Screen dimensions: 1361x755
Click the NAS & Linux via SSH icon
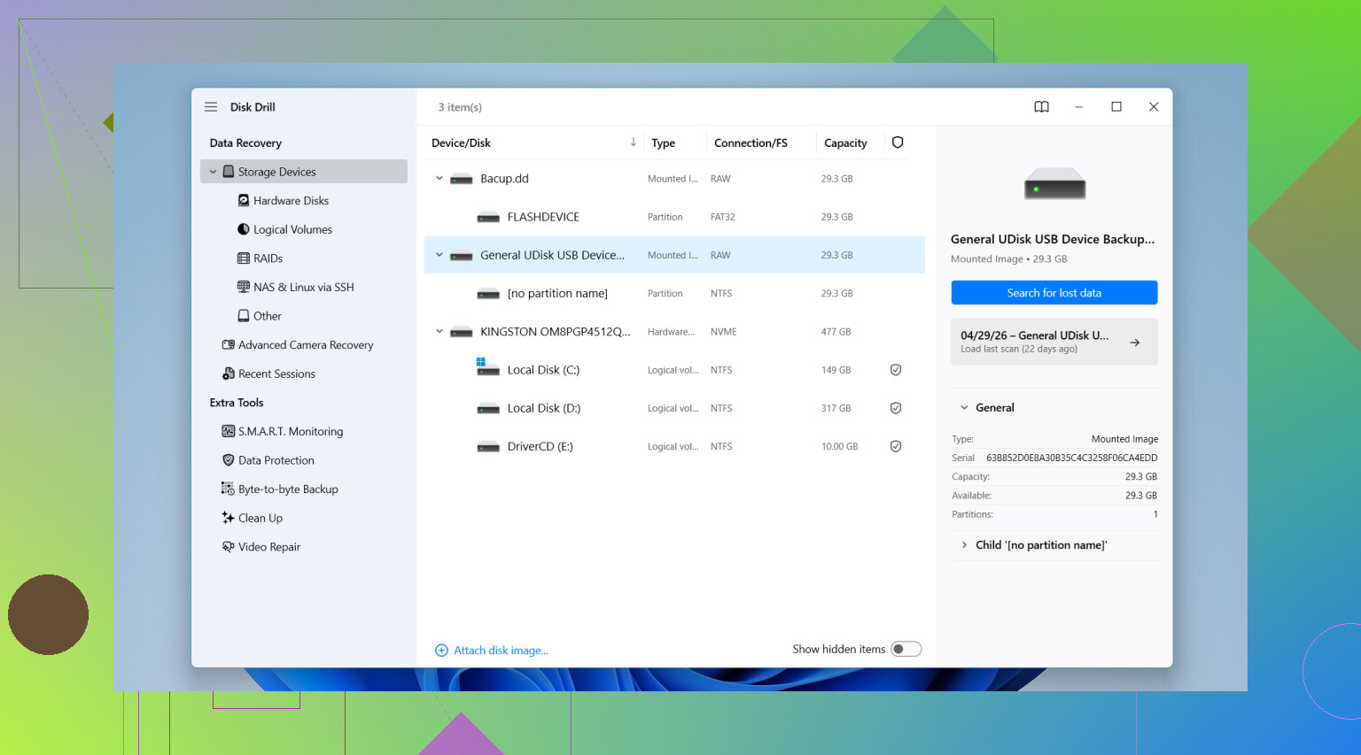tap(244, 287)
